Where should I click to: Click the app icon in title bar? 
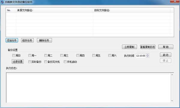pyautogui.click(x=2, y=2)
